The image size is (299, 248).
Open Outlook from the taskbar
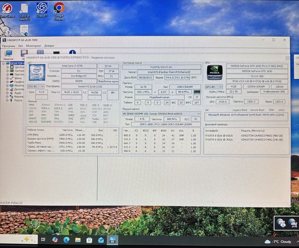coord(101,240)
